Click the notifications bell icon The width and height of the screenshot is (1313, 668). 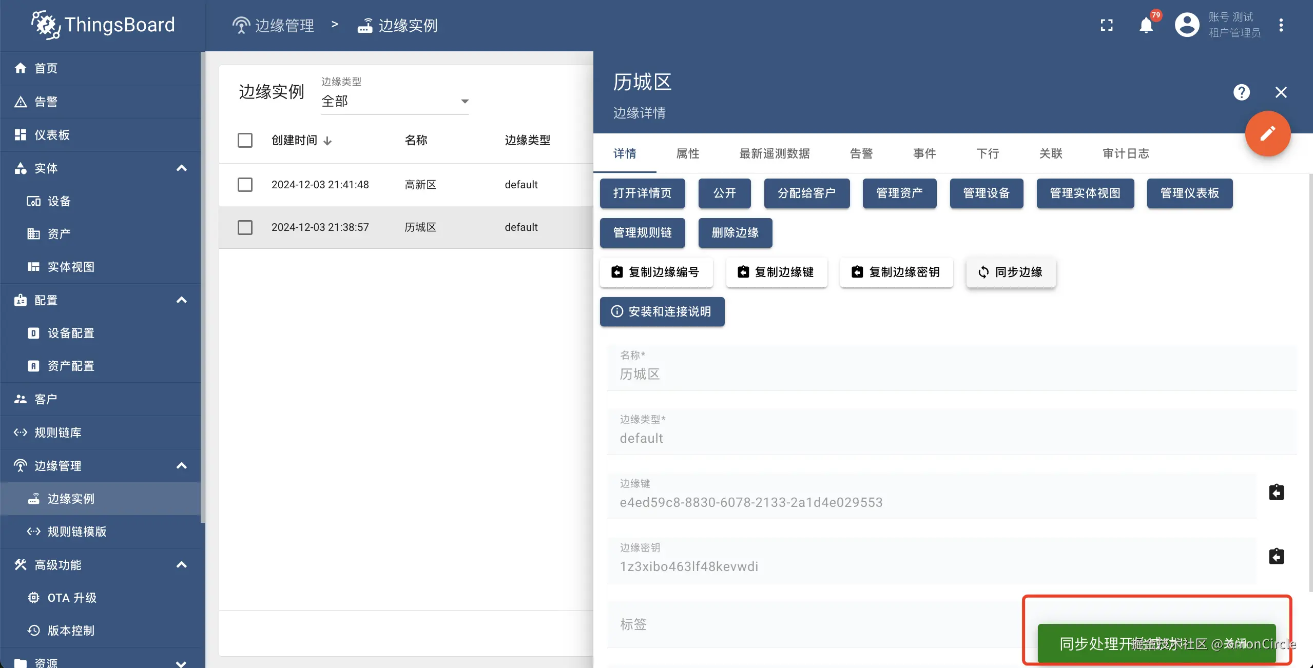click(x=1146, y=25)
